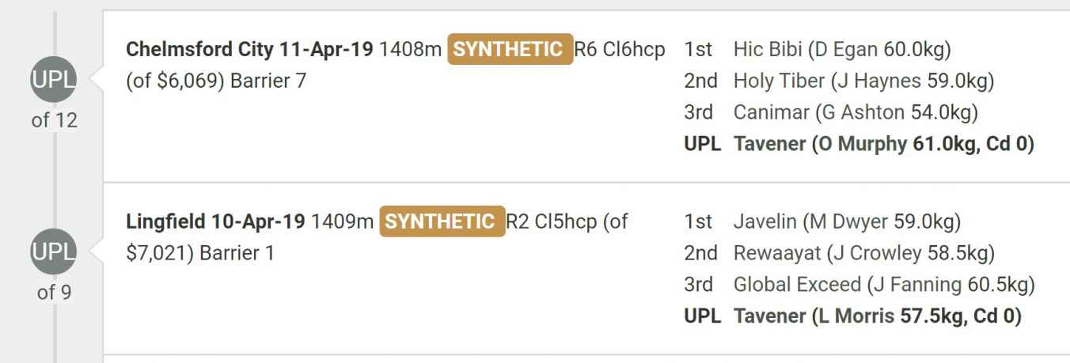Select the SYNTHETIC badge in the Lingfield race
This screenshot has height=363, width=1070.
point(442,221)
